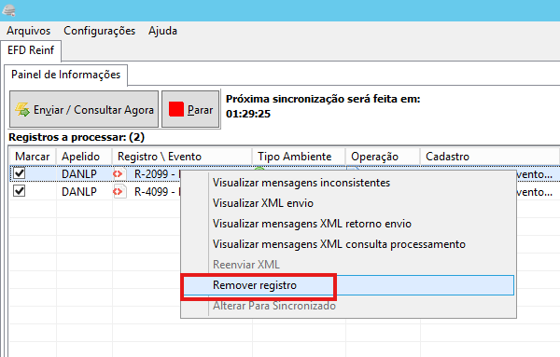Viewport: 560px width, 357px height.
Task: Click Remover registro in context menu
Action: tap(348, 285)
